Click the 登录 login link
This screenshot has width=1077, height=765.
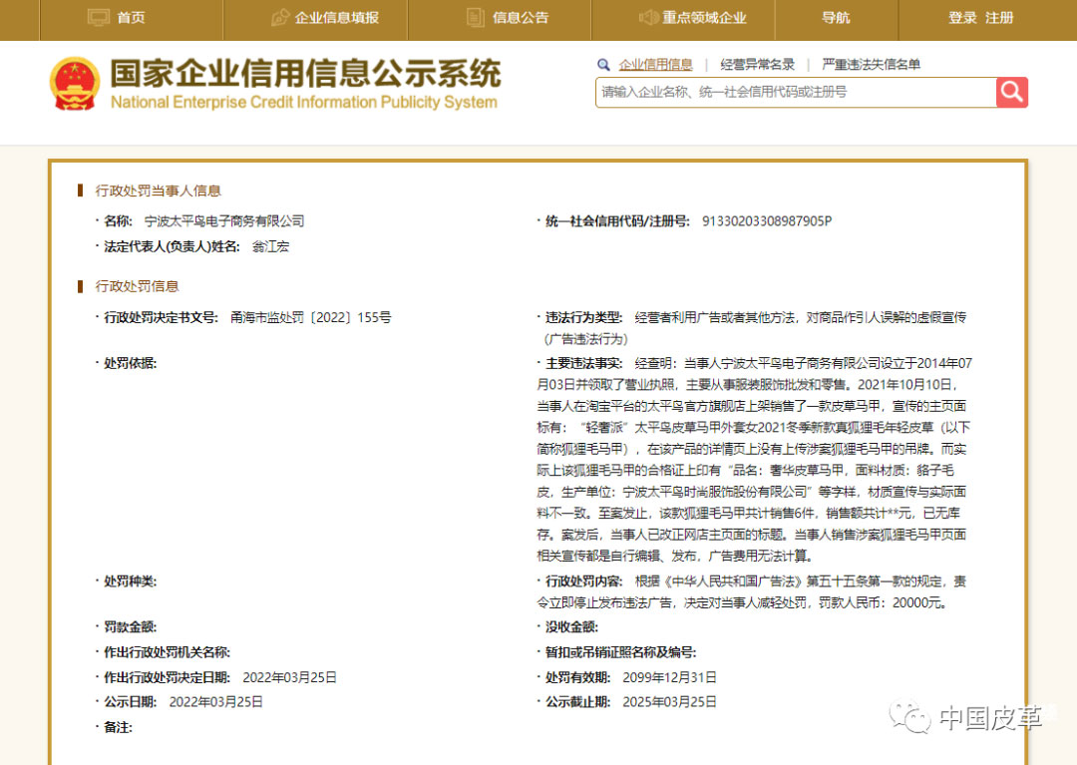[962, 18]
